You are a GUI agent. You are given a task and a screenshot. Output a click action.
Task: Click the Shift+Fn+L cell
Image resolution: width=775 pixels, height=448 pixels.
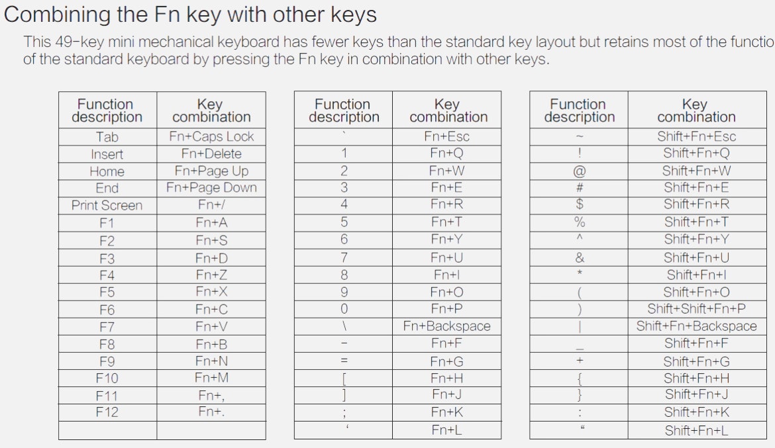tap(696, 430)
